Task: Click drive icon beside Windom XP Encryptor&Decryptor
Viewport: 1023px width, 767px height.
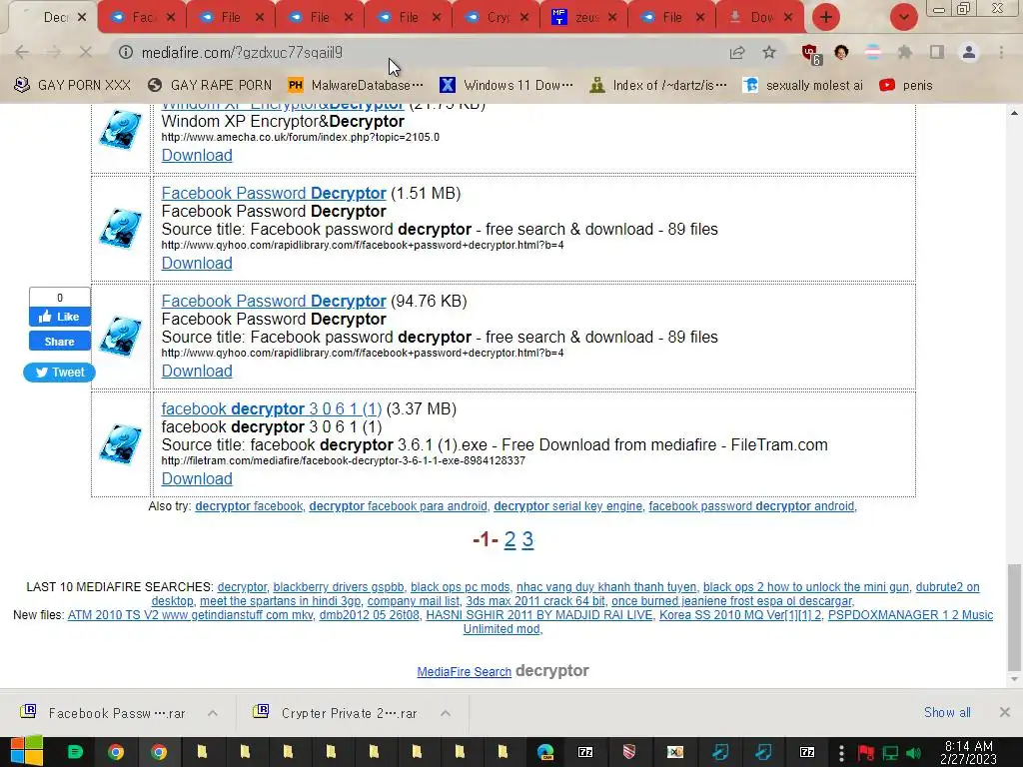Action: pos(121,131)
